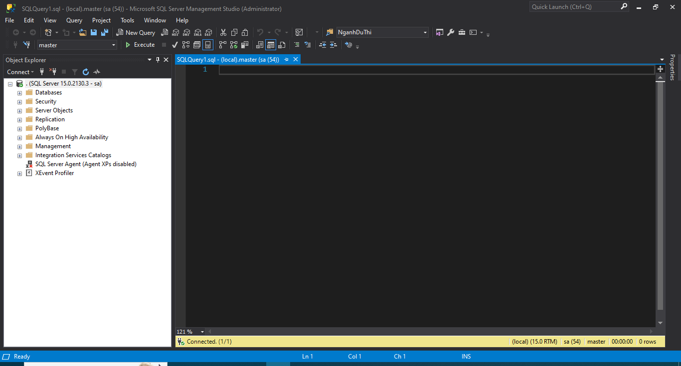The width and height of the screenshot is (681, 366).
Task: Open the Query Options icon
Action: point(197,45)
